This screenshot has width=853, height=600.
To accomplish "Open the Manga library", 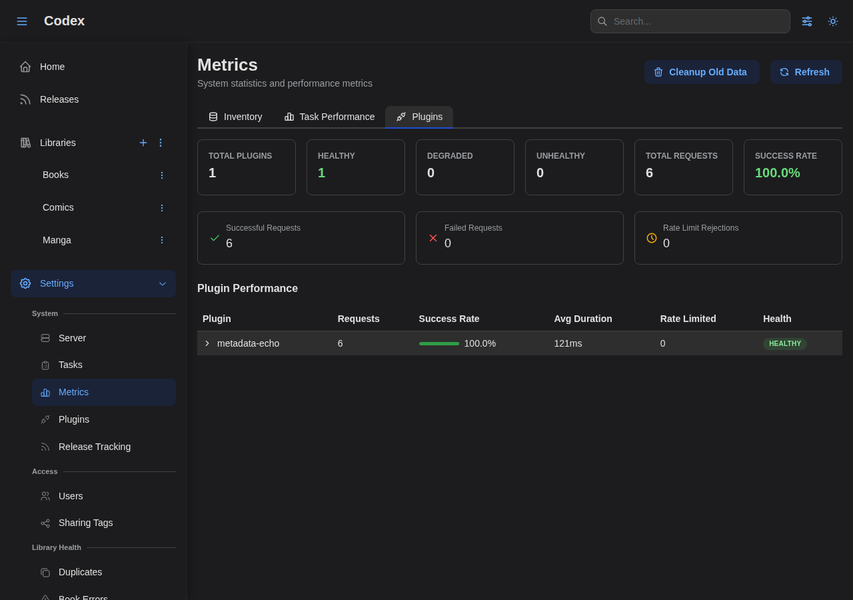I will (x=57, y=240).
